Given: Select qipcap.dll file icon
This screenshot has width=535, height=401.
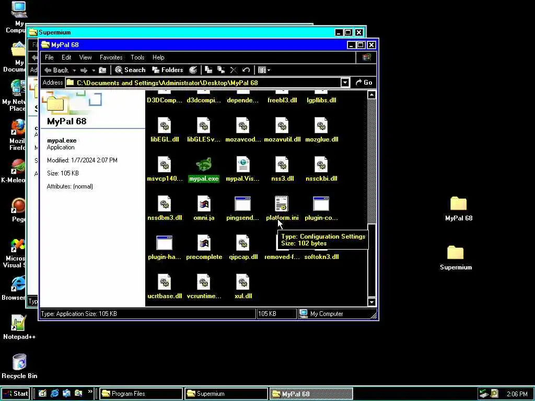Looking at the screenshot, I should point(243,243).
